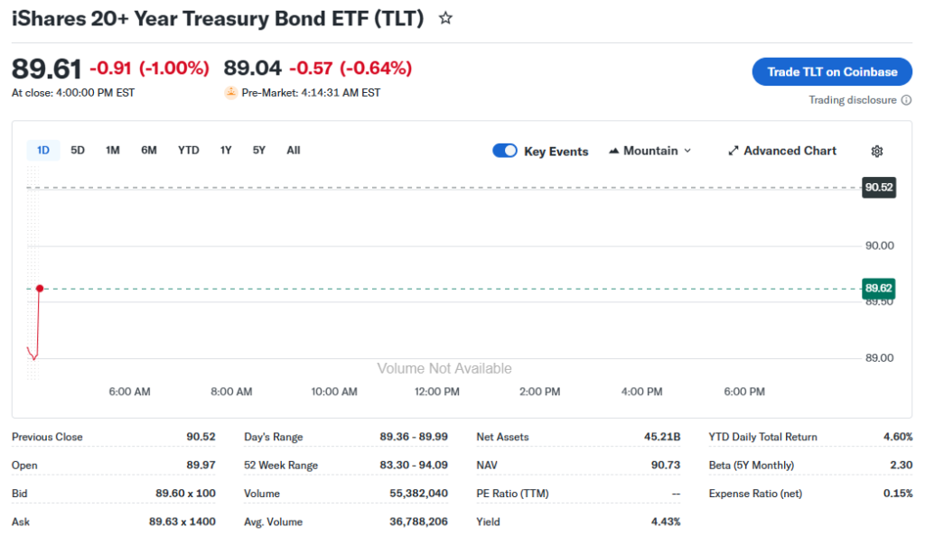Select the 5Y time range
This screenshot has height=545, width=925.
[259, 151]
